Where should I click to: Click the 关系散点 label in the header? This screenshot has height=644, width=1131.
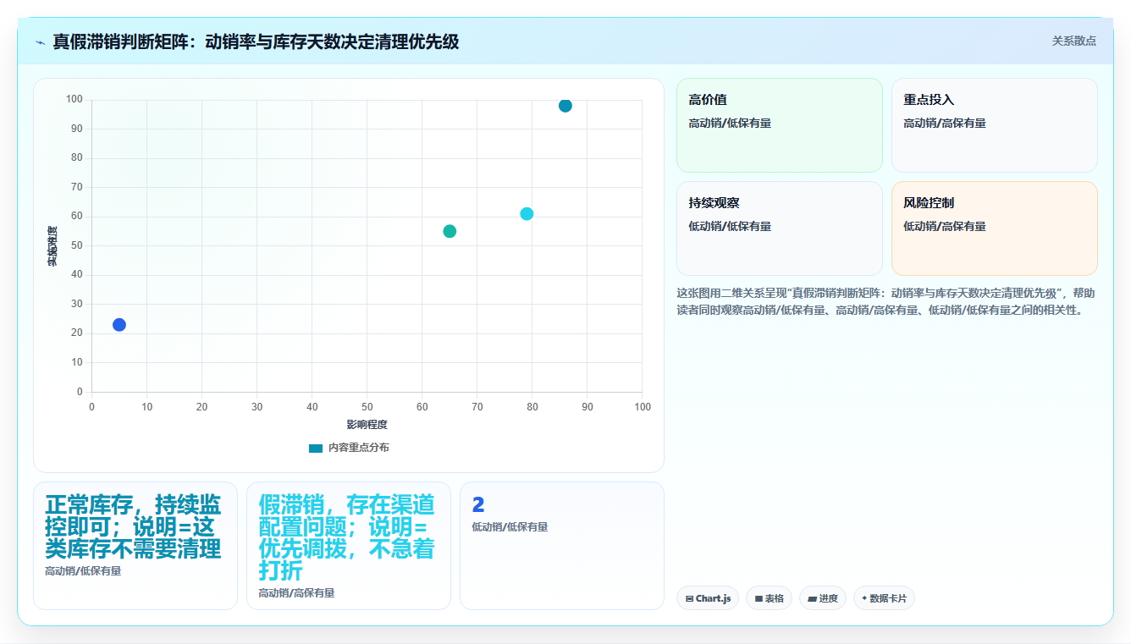coord(1073,41)
